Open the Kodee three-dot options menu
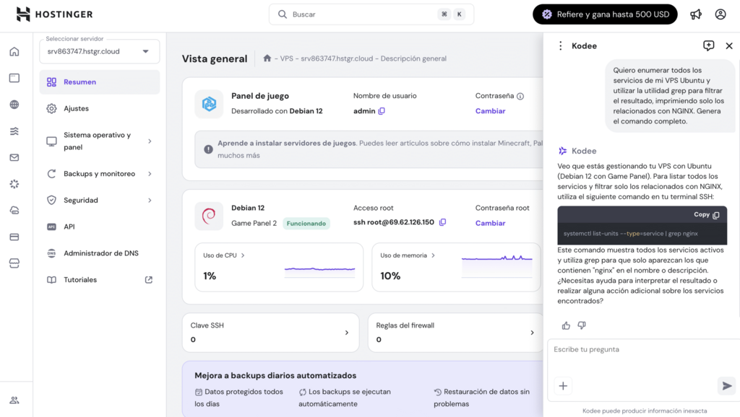 [560, 45]
